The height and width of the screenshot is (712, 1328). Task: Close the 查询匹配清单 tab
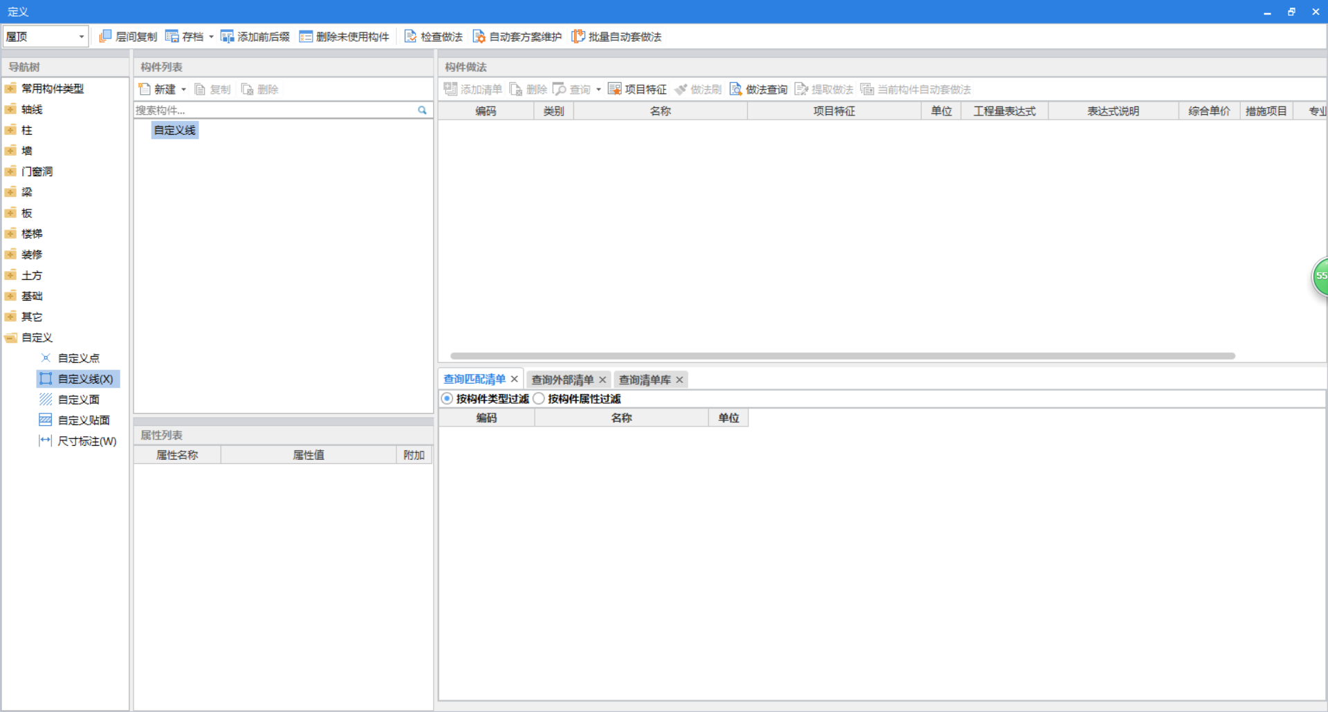click(x=515, y=379)
